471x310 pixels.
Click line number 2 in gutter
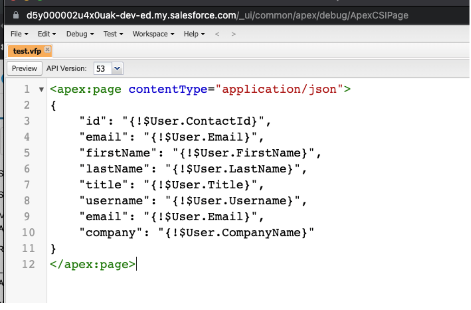(x=26, y=105)
